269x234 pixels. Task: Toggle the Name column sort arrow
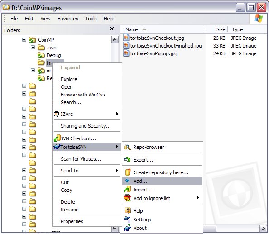[x=144, y=29]
